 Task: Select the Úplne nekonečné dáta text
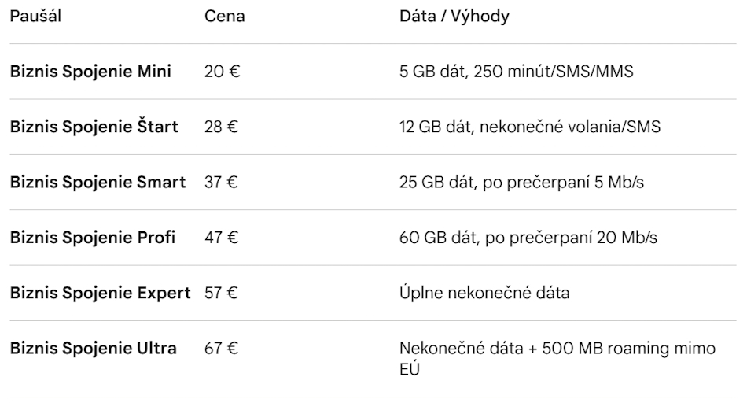coord(484,294)
